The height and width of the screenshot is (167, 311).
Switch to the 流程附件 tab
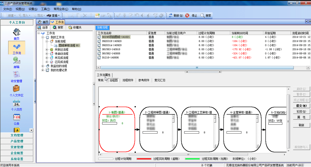click(128, 80)
